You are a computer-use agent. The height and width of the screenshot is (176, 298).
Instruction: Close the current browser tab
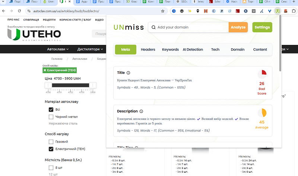[70, 1]
